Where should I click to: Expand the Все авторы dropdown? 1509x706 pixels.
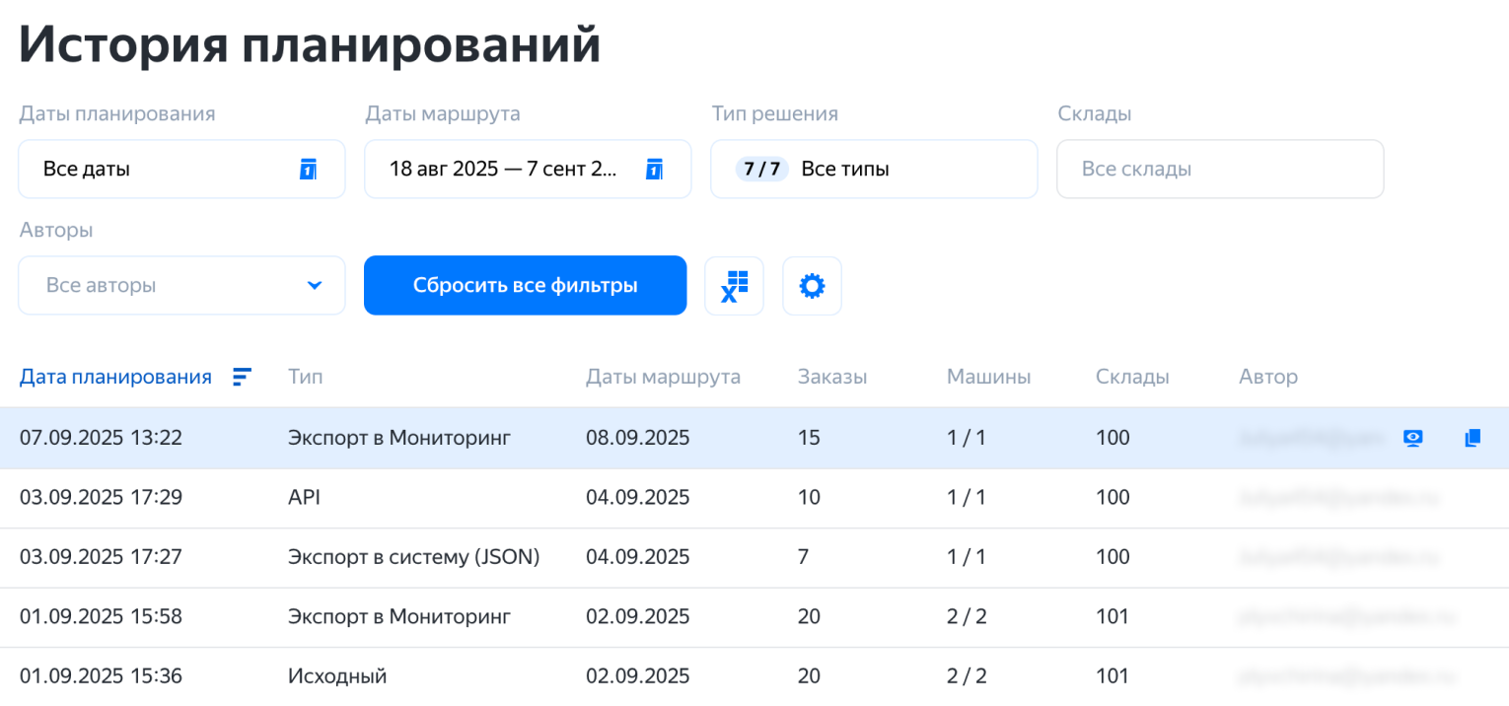(314, 286)
